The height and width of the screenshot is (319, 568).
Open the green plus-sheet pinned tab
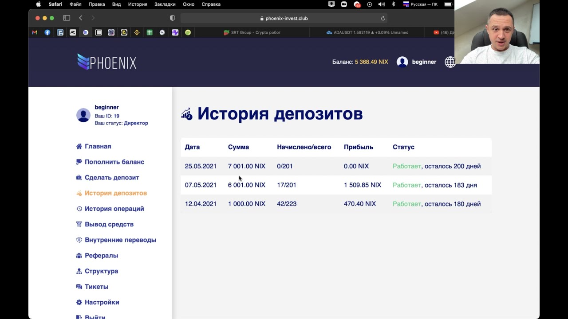tap(150, 32)
